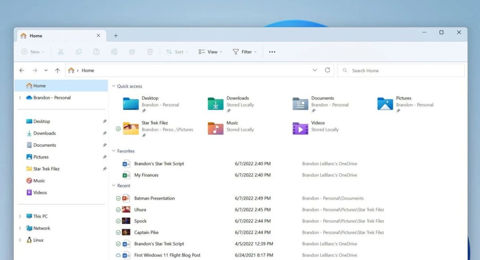The image size is (480, 260).
Task: Close the Home tab
Action: [x=98, y=36]
